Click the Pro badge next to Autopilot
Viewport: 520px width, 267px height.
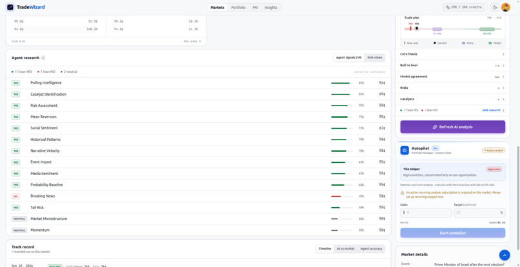[x=435, y=149]
